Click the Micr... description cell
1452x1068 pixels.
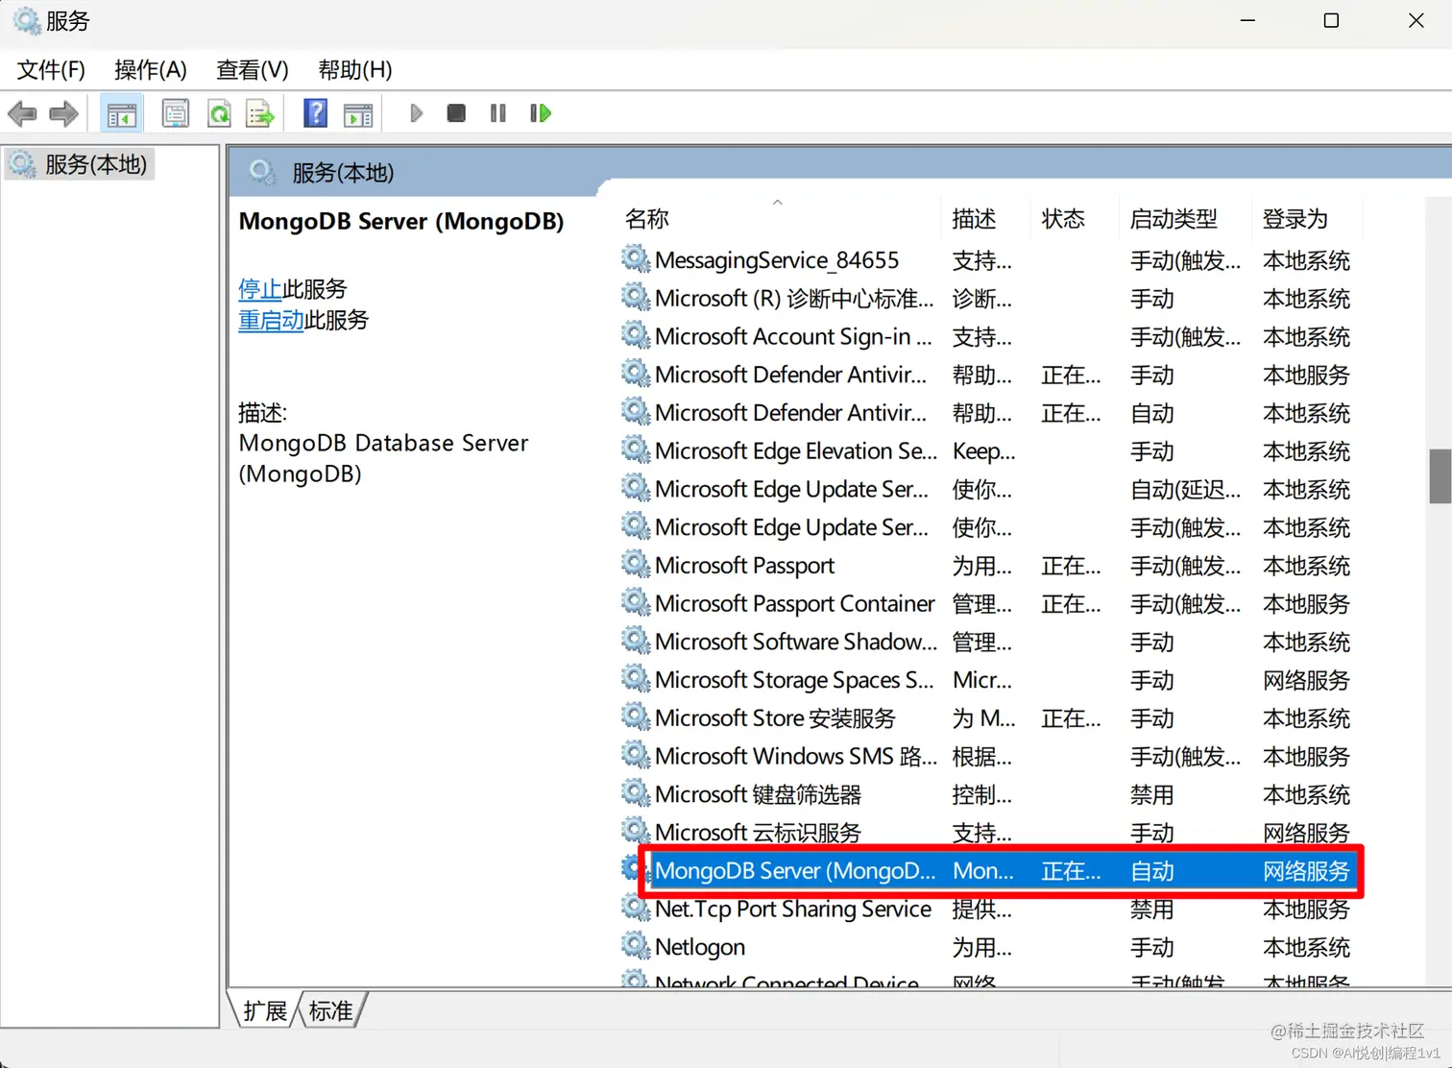coord(982,680)
